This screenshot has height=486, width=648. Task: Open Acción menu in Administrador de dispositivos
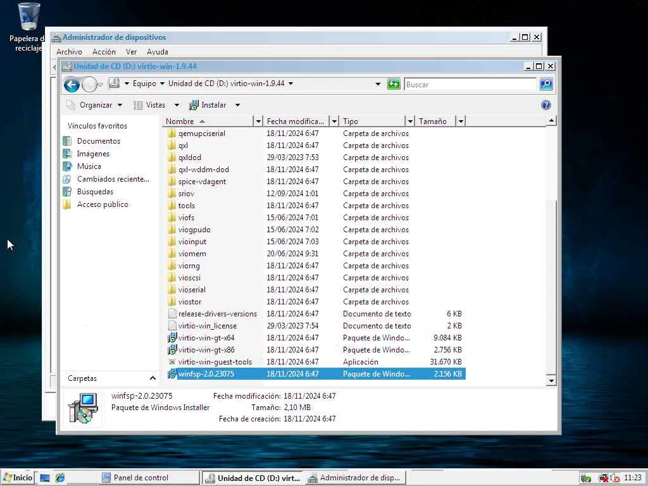coord(104,52)
